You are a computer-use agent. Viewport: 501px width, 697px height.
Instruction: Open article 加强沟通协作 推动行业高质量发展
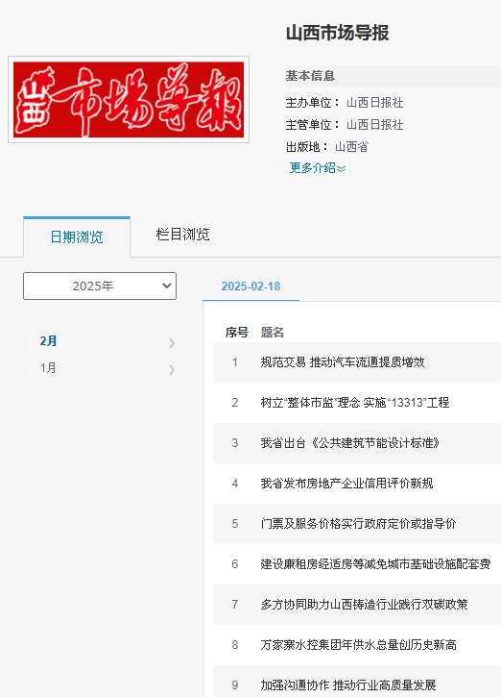pyautogui.click(x=348, y=685)
